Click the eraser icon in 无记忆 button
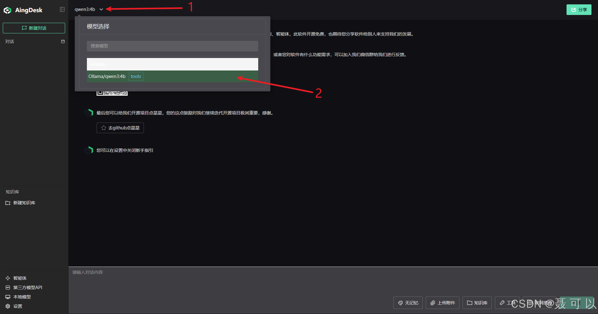This screenshot has width=598, height=314. [x=401, y=303]
